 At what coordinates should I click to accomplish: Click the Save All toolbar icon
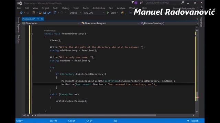pos(49,13)
